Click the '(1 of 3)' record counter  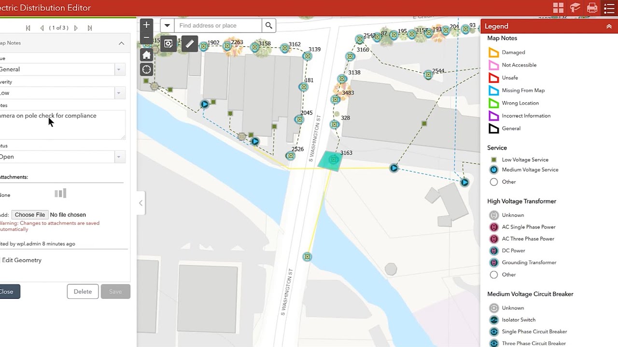pyautogui.click(x=59, y=28)
